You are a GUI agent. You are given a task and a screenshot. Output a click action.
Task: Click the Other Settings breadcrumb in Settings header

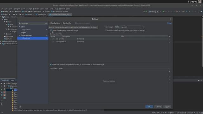point(55,23)
